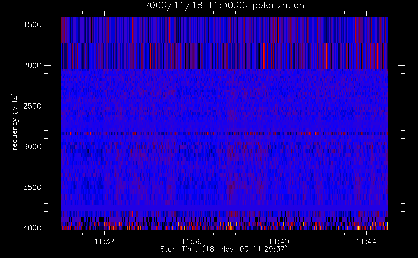Select the 11:36 time tick label
Viewport: 418px width, 258px height.
[192, 242]
